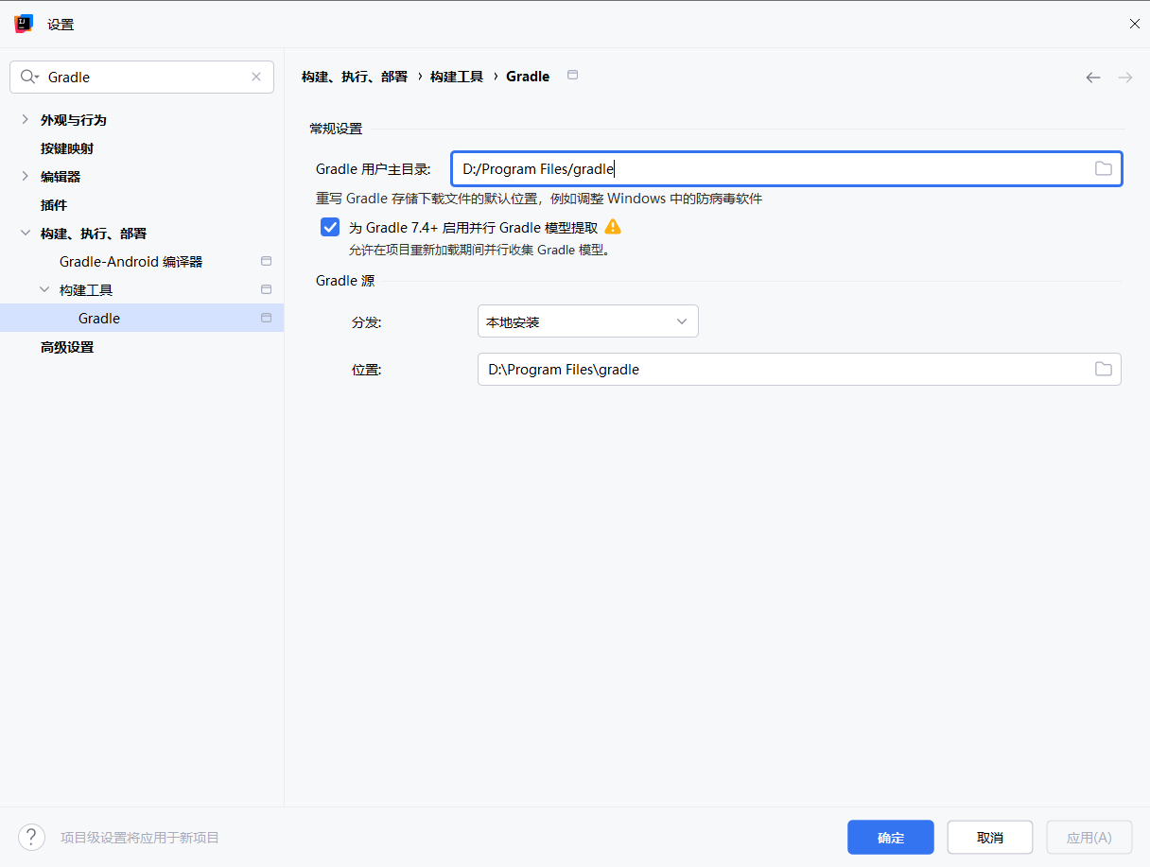Click the back navigation arrow
Viewport: 1150px width, 867px height.
point(1093,77)
